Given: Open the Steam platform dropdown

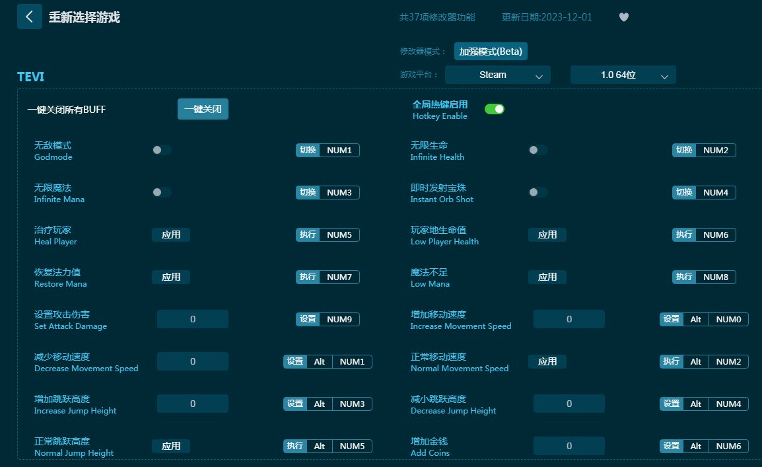Looking at the screenshot, I should tap(497, 75).
